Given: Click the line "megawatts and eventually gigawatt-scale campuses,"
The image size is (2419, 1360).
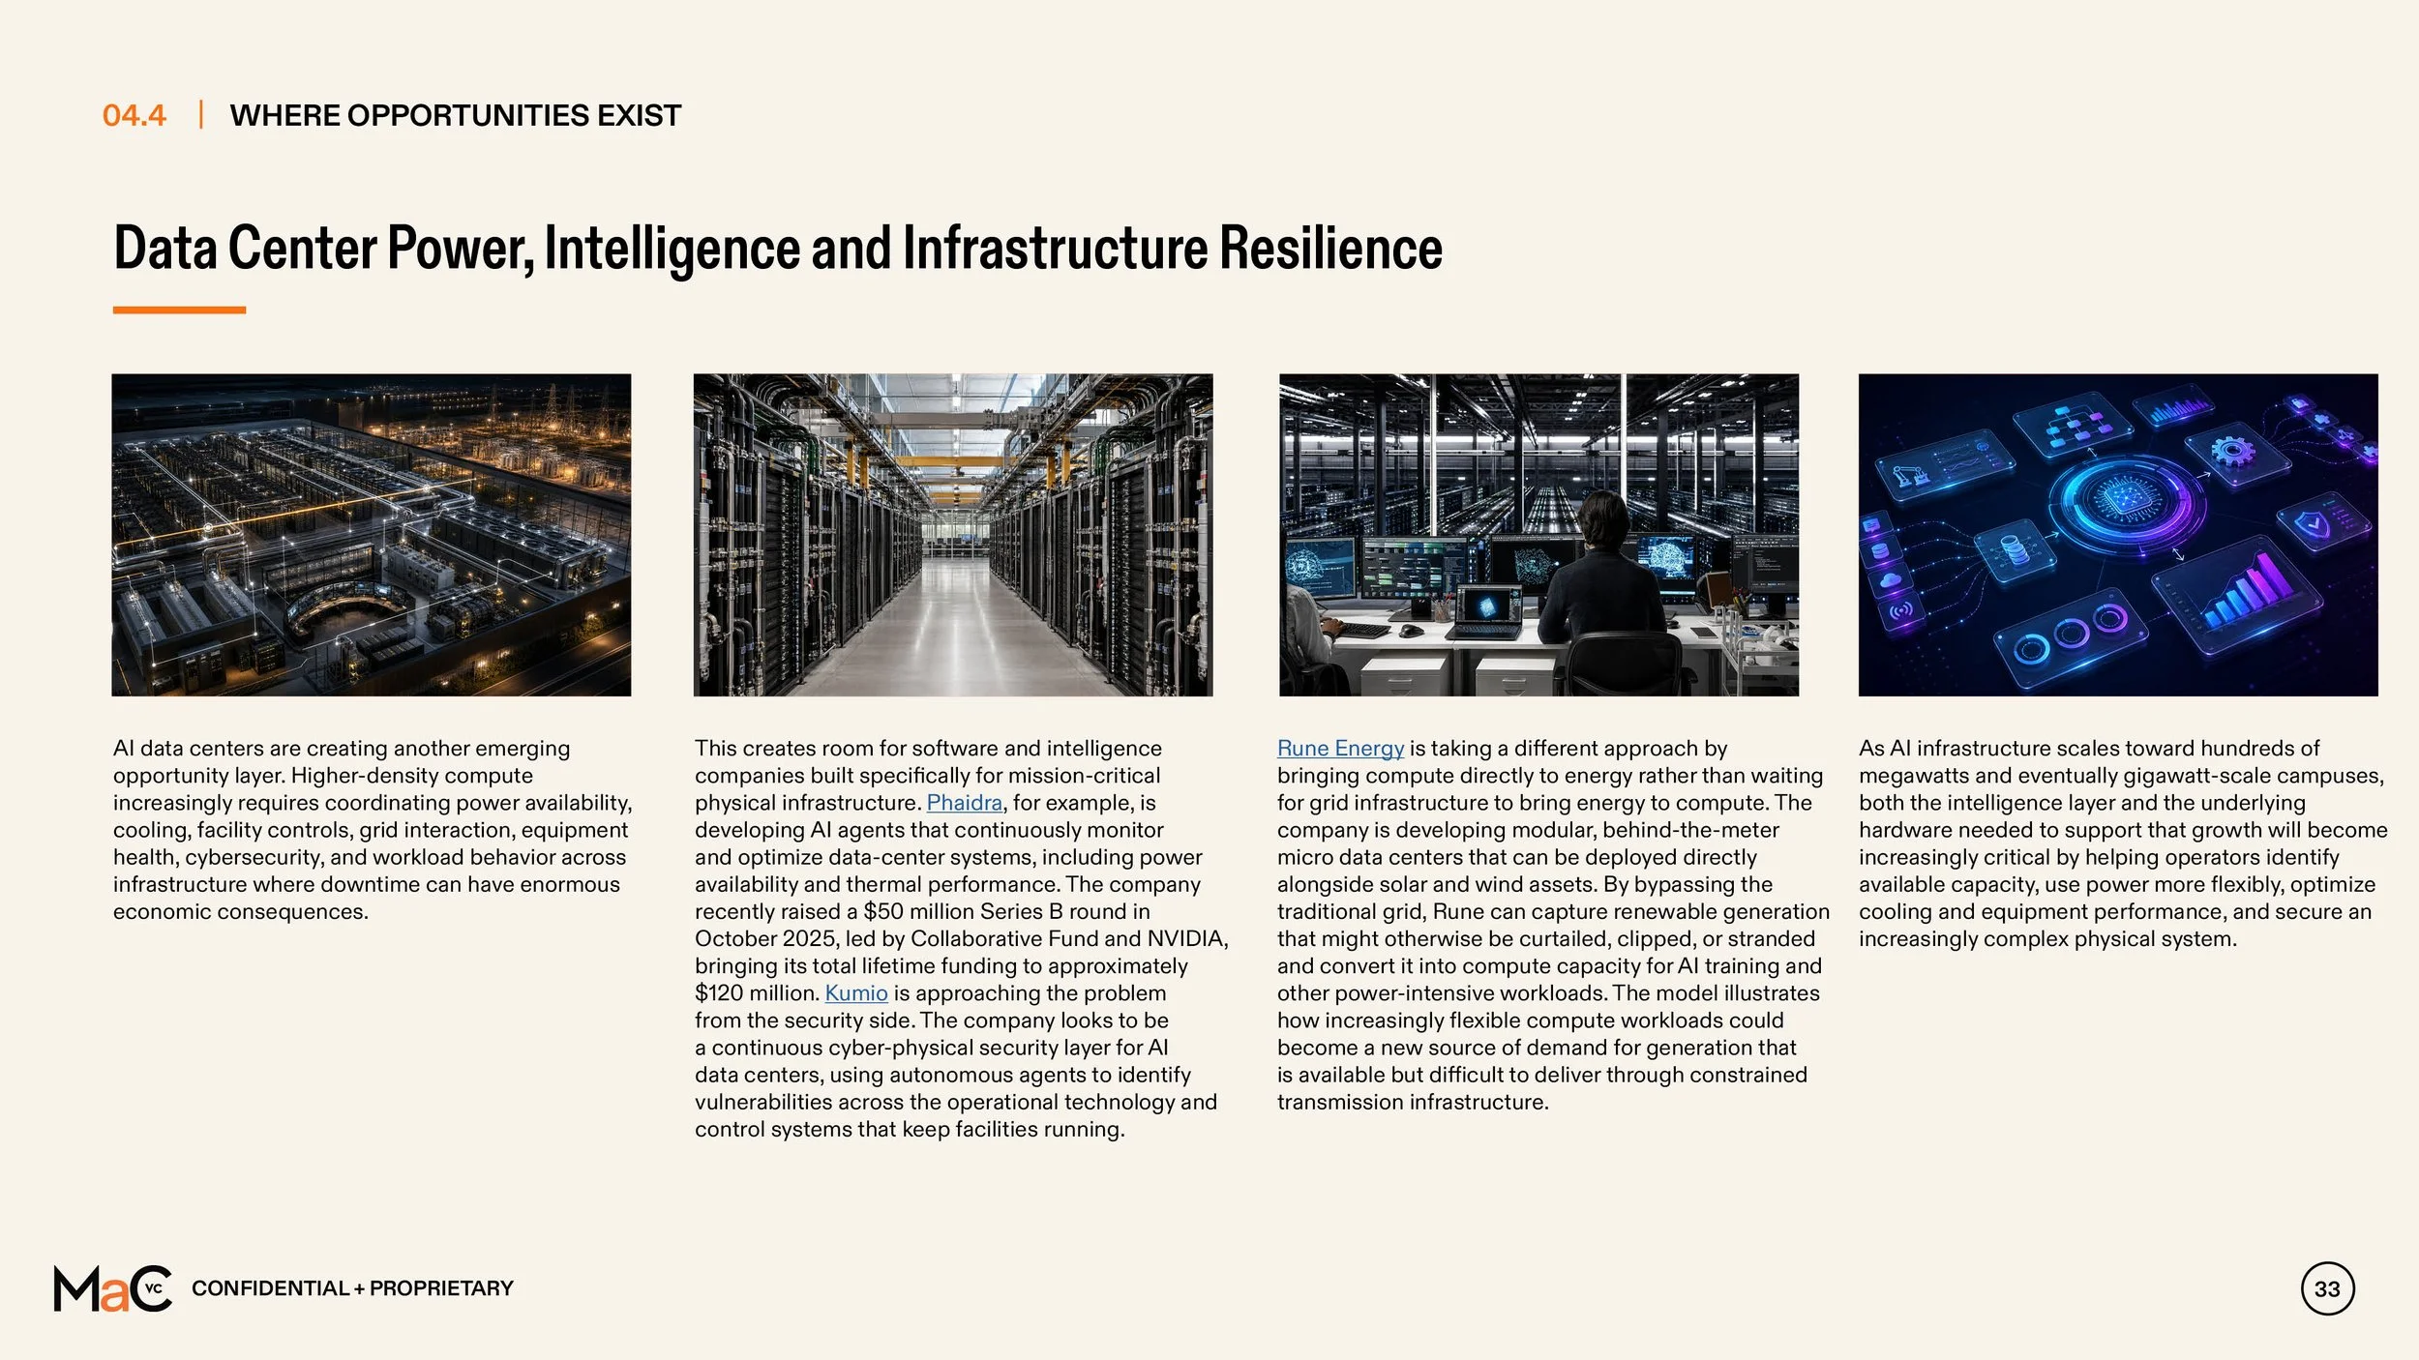Looking at the screenshot, I should 2121,776.
